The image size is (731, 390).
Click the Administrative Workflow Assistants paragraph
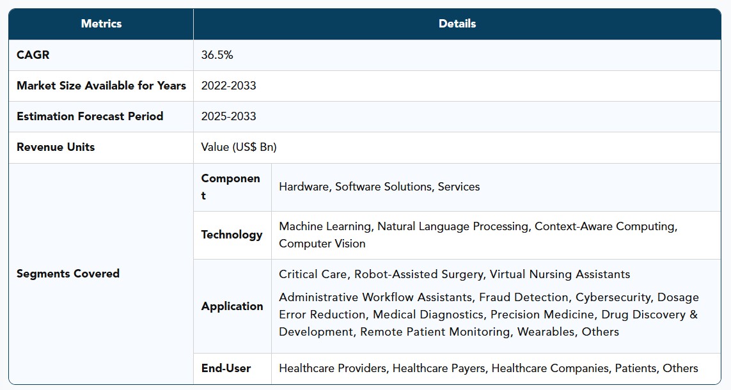point(489,315)
